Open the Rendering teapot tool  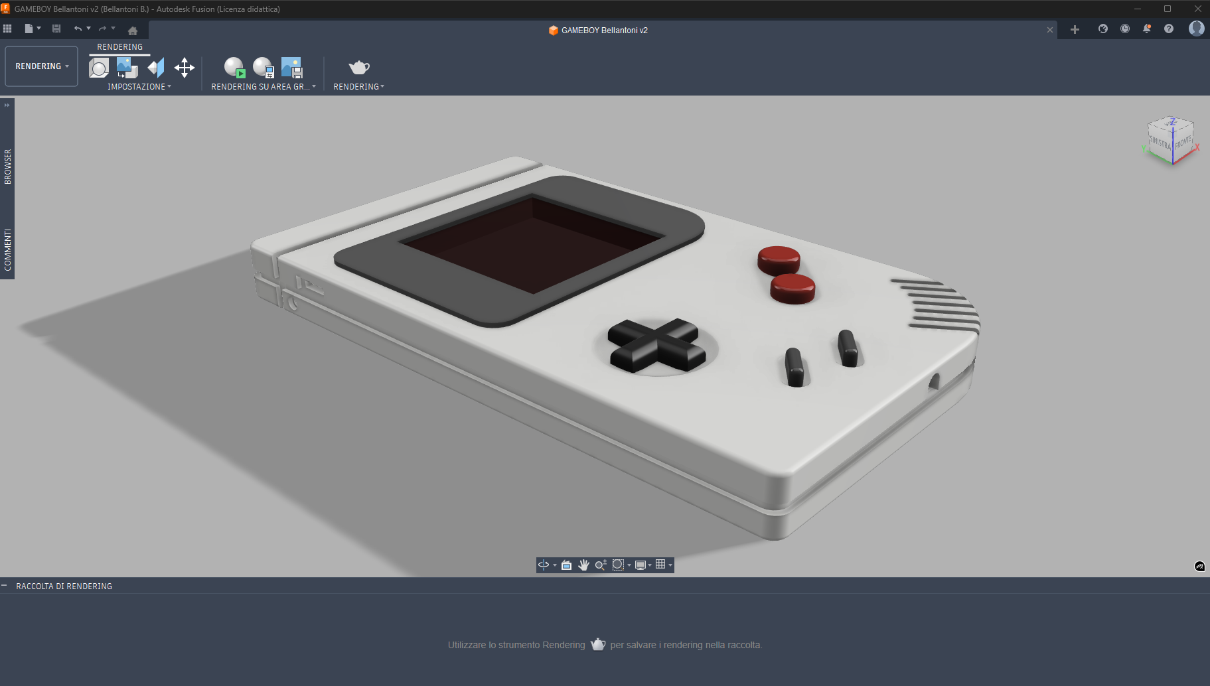pyautogui.click(x=358, y=67)
